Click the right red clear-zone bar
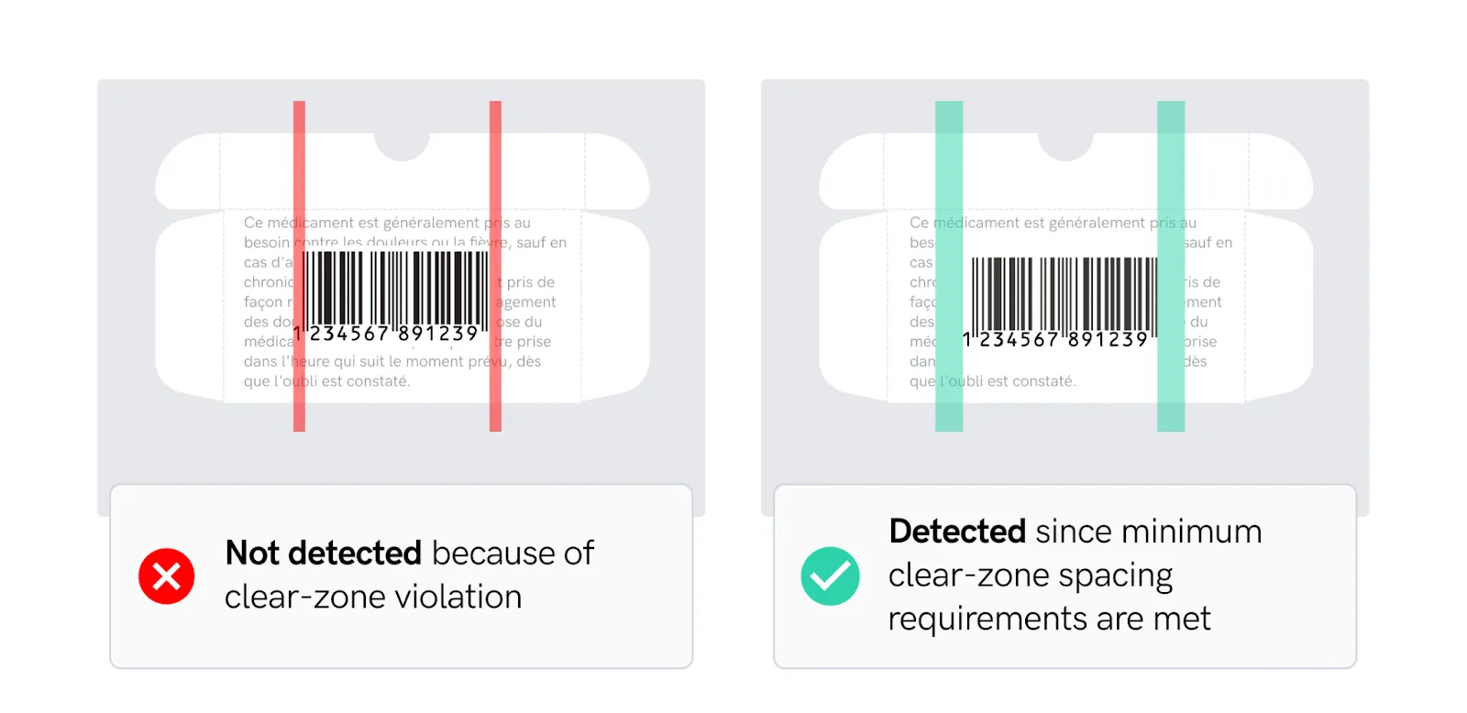Image resolution: width=1467 pixels, height=713 pixels. [495, 266]
